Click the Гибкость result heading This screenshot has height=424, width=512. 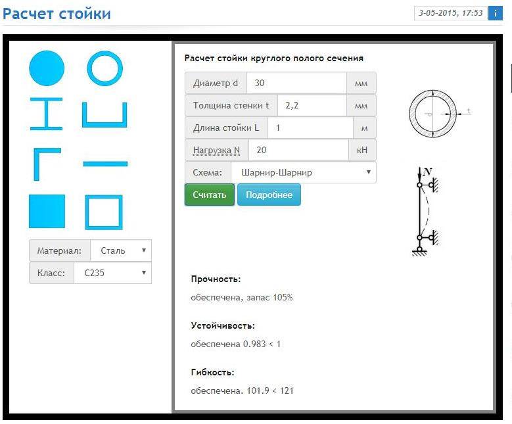point(212,372)
